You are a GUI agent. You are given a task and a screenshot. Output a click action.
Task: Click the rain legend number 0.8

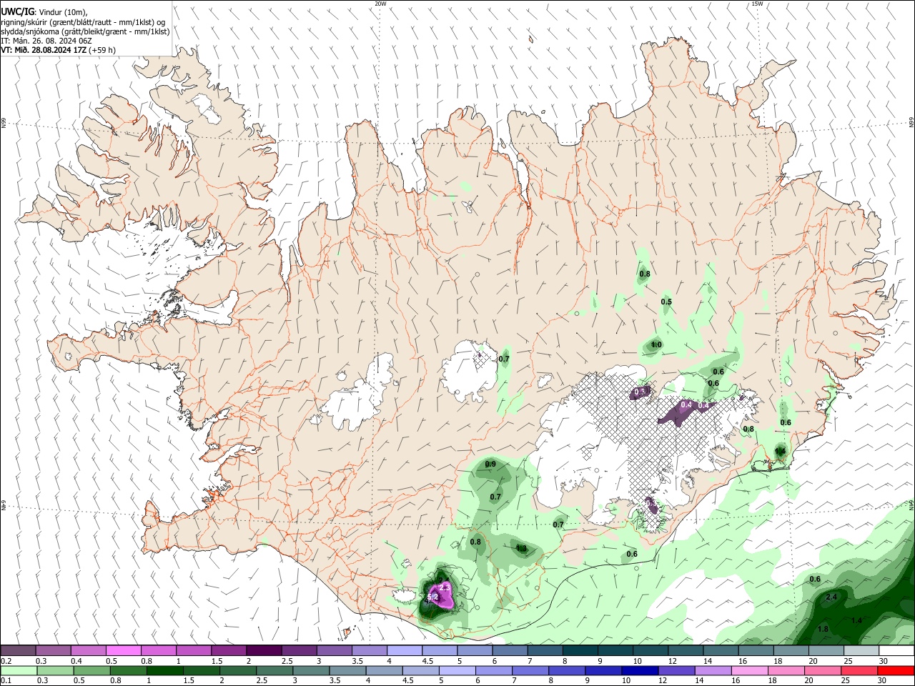(115, 681)
